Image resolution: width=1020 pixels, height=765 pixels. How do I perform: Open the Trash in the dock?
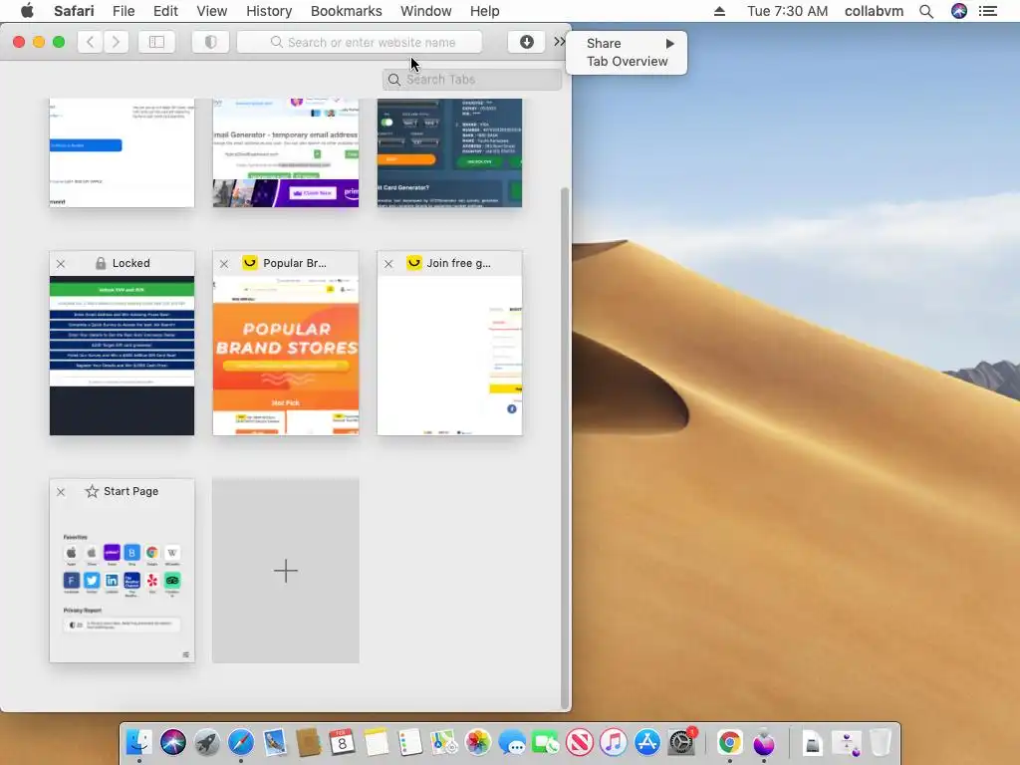(x=881, y=742)
